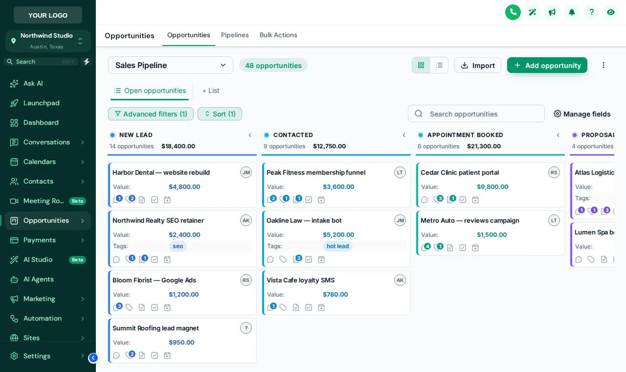Viewport: 626px width, 372px height.
Task: Click the Import button
Action: [478, 65]
